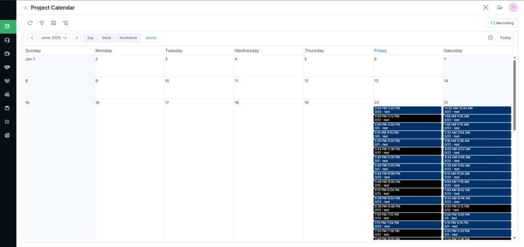The height and width of the screenshot is (247, 524).
Task: Open the headset icon in sidebar
Action: (x=7, y=40)
